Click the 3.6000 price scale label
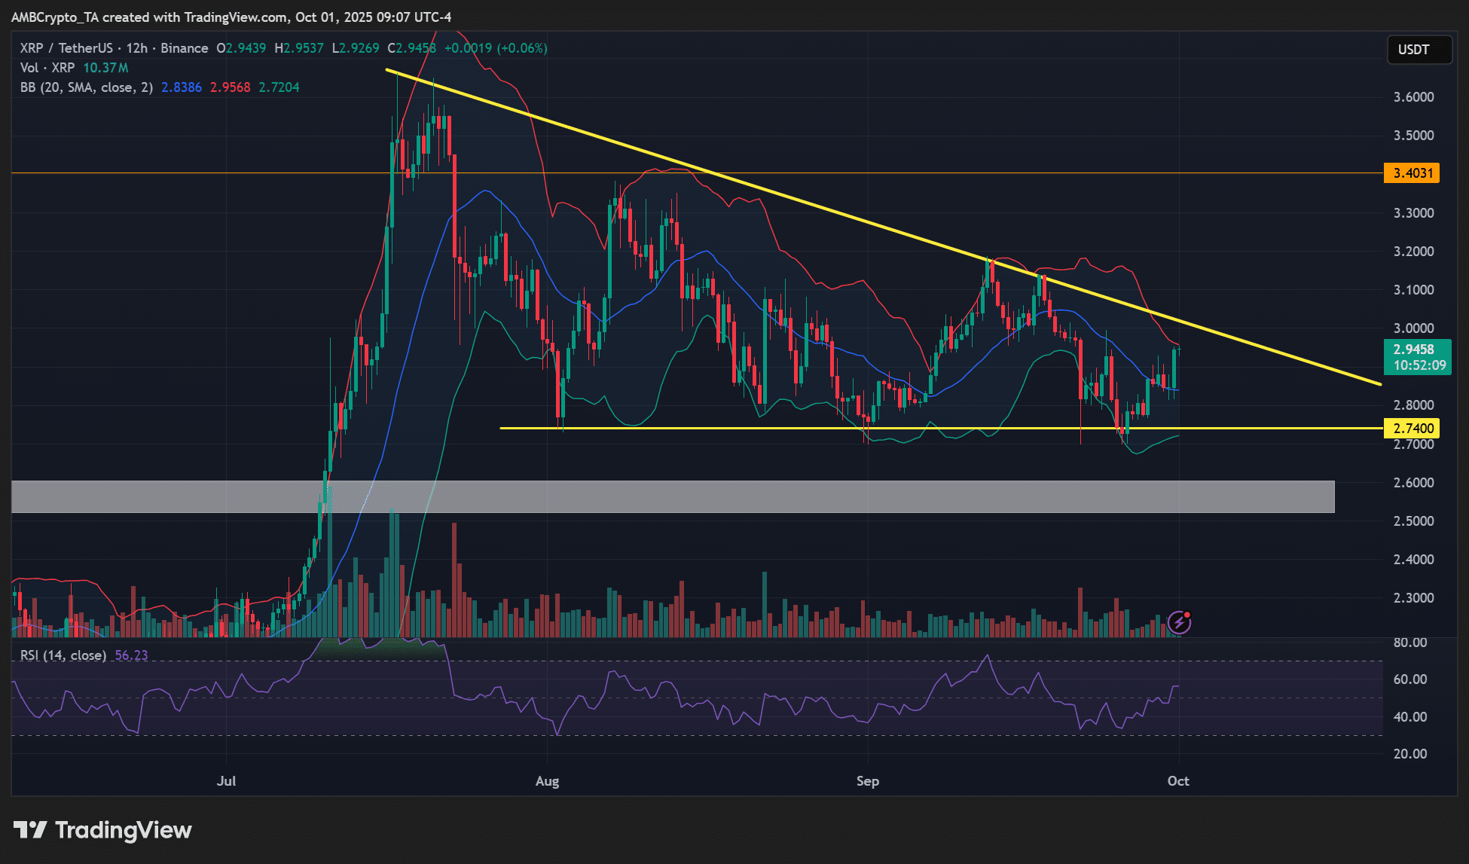This screenshot has width=1469, height=864. [x=1413, y=97]
